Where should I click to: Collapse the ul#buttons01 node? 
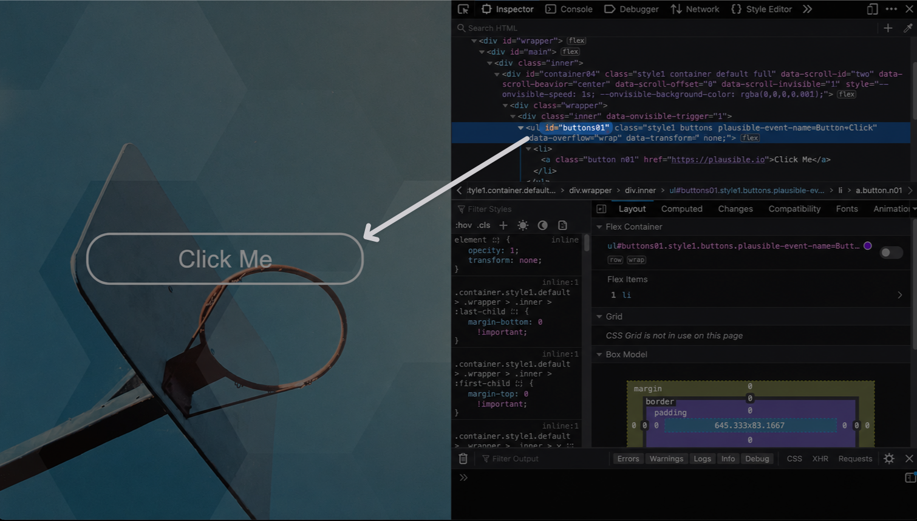[520, 128]
